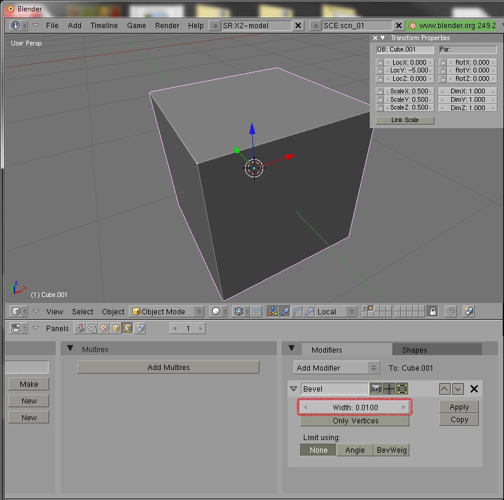Screen dimensions: 504x500
Task: Open the Shading buttons context
Action: (x=104, y=328)
